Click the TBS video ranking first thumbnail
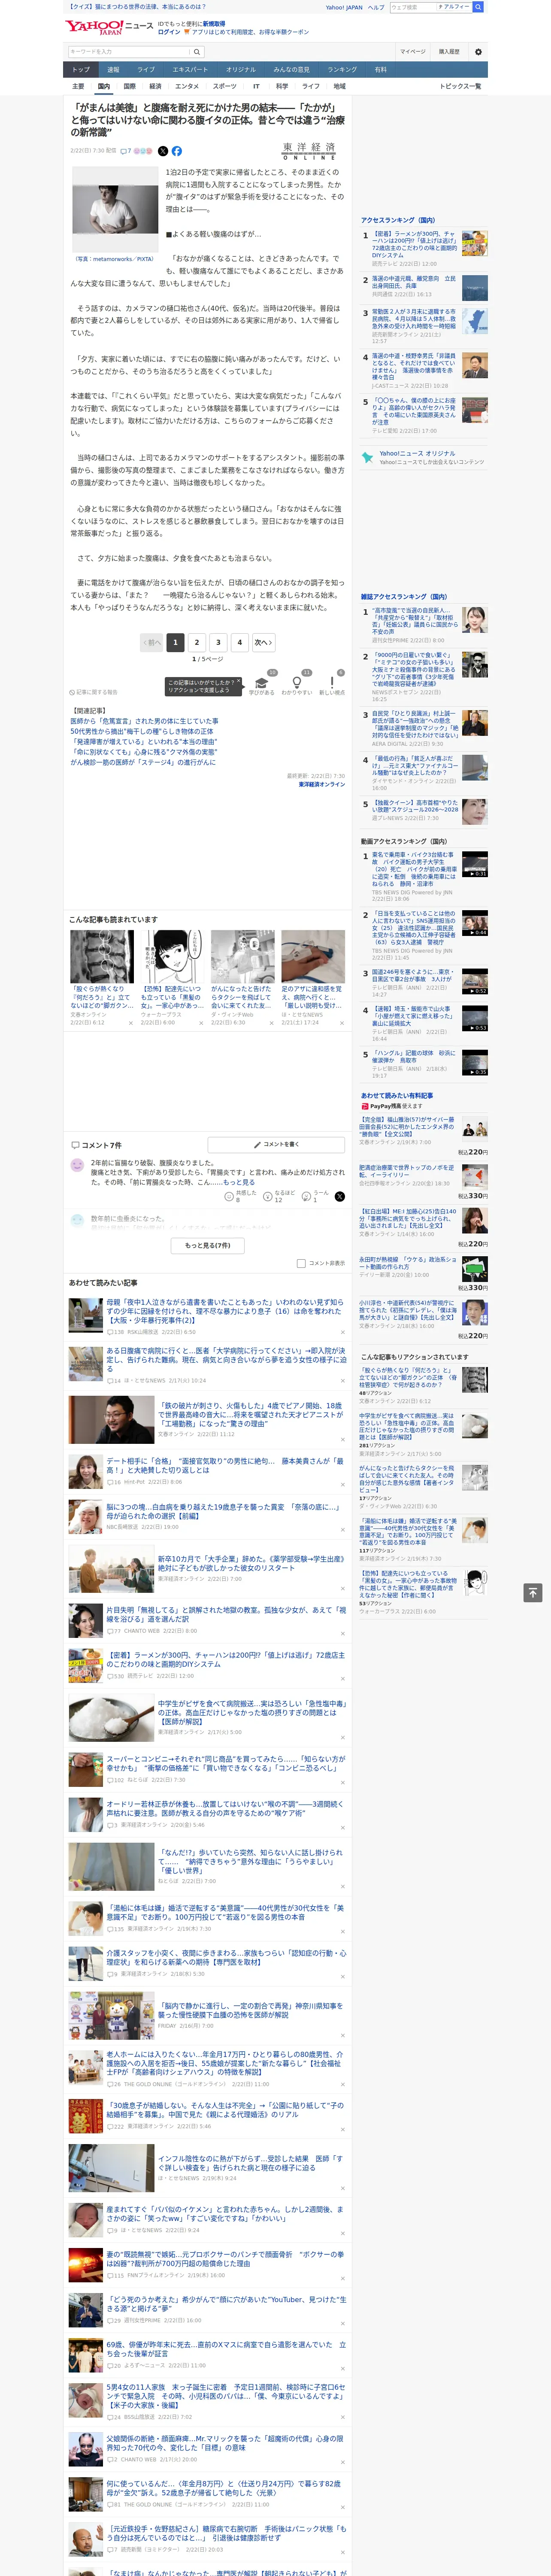 click(x=474, y=864)
